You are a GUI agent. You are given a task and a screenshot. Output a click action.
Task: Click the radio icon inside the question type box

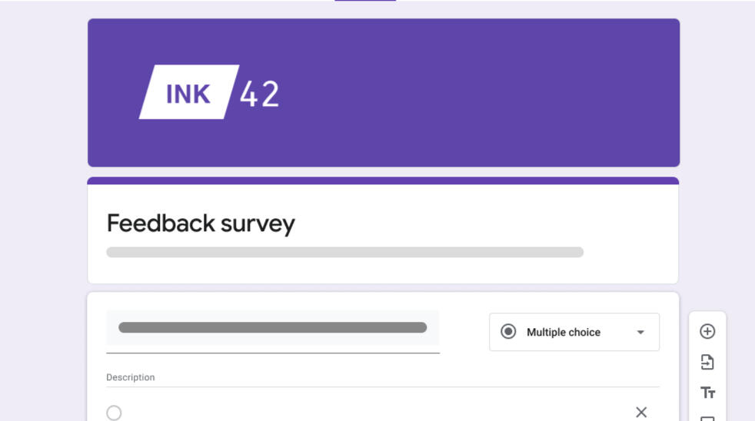click(508, 332)
